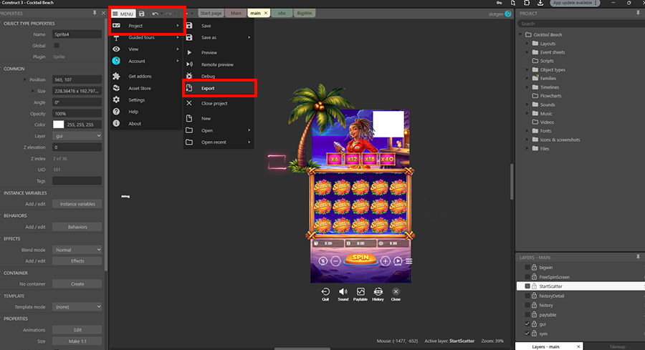Click the View eye icon in menu

(116, 49)
